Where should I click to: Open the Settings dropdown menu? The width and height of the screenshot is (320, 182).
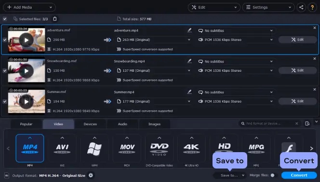[268, 7]
